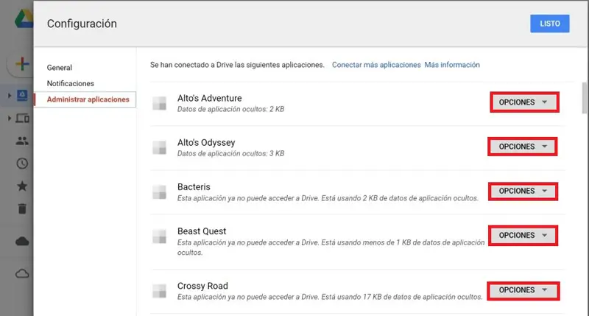The height and width of the screenshot is (316, 589).
Task: Click the LISTO button
Action: [550, 24]
